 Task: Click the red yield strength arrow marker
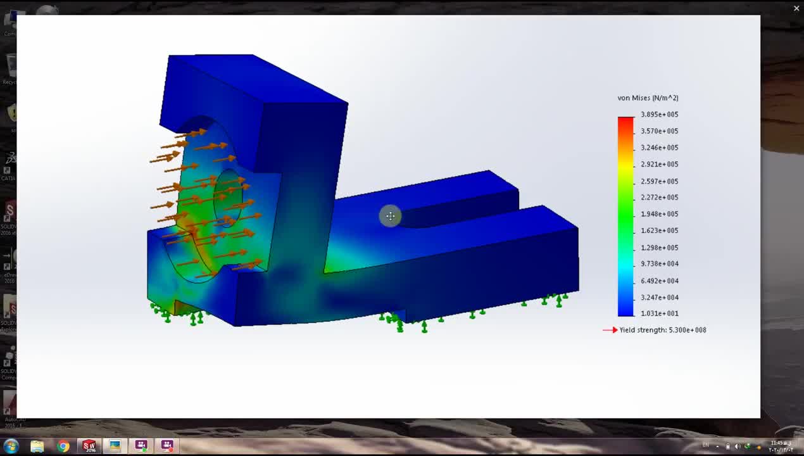(x=610, y=330)
